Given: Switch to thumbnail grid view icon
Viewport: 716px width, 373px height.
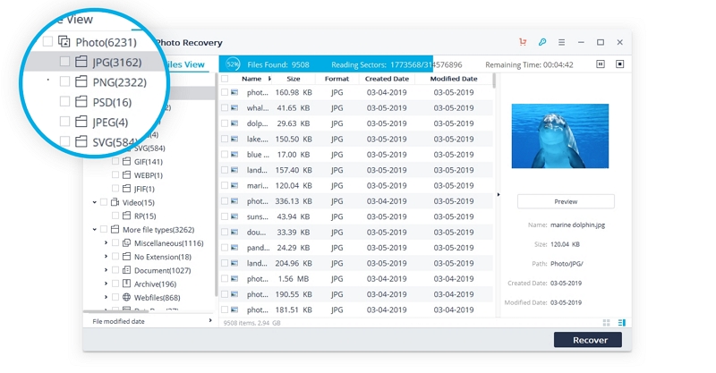Looking at the screenshot, I should [607, 322].
